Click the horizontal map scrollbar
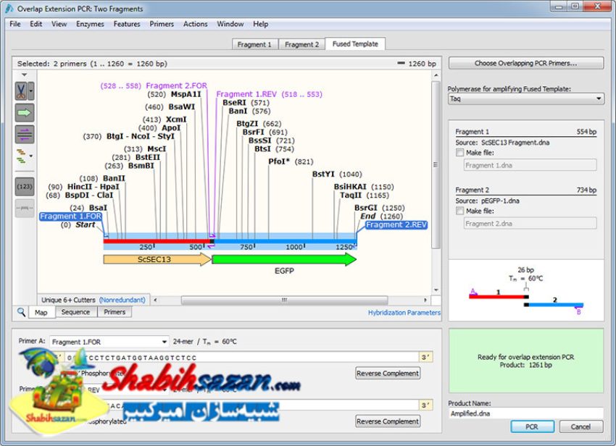This screenshot has height=446, width=616. tap(290, 300)
